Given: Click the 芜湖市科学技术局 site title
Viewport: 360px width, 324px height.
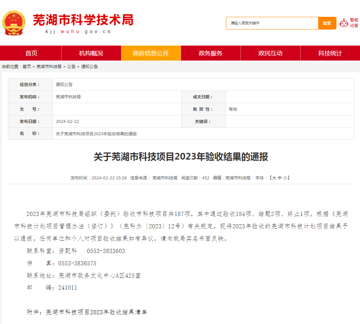Looking at the screenshot, I should [x=83, y=20].
